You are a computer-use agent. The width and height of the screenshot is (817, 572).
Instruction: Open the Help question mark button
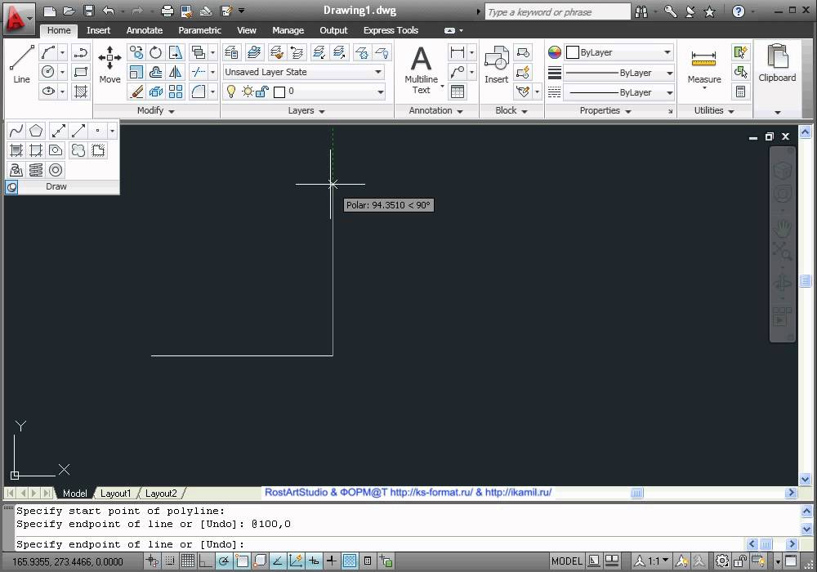click(738, 11)
